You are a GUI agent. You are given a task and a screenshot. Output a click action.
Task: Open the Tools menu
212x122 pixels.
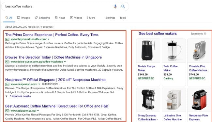tap(123, 18)
